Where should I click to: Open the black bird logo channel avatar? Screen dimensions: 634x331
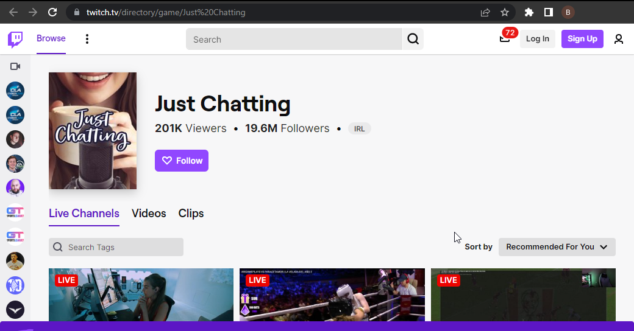click(15, 310)
